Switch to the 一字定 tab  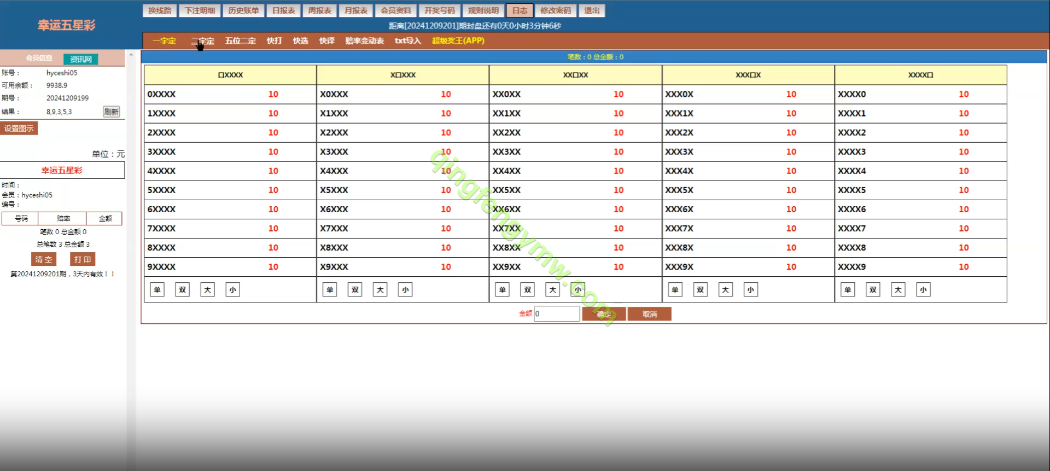click(x=164, y=41)
